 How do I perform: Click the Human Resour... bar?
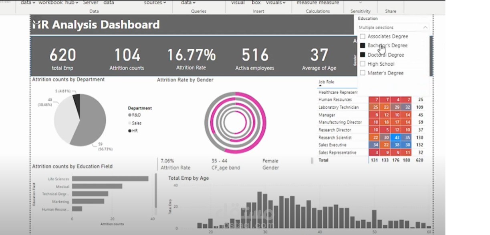77,209
